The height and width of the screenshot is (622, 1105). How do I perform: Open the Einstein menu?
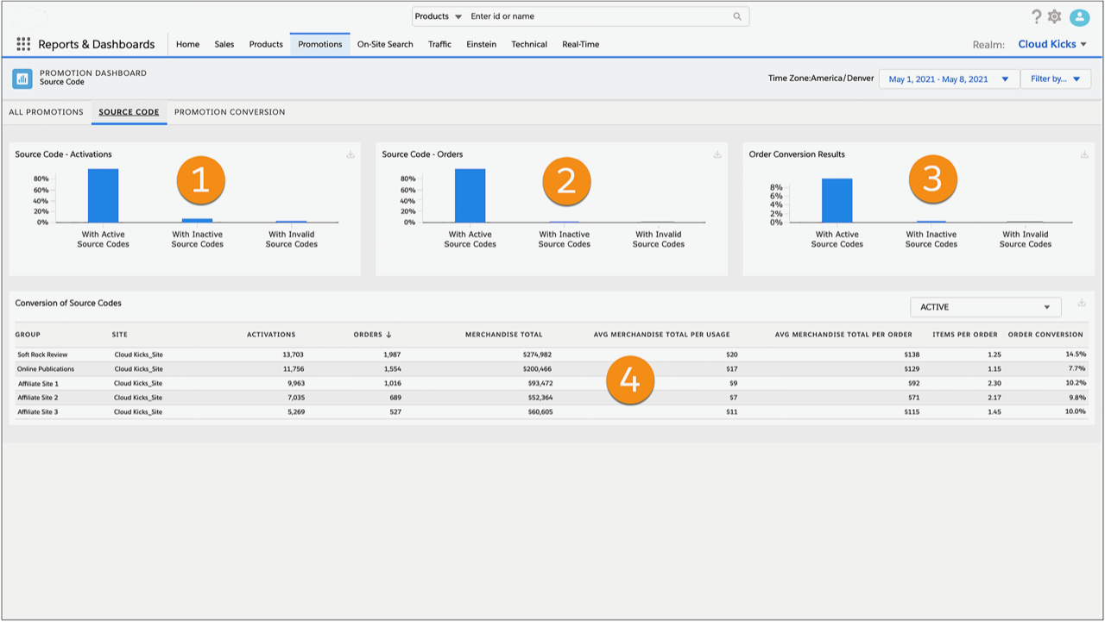tap(481, 44)
